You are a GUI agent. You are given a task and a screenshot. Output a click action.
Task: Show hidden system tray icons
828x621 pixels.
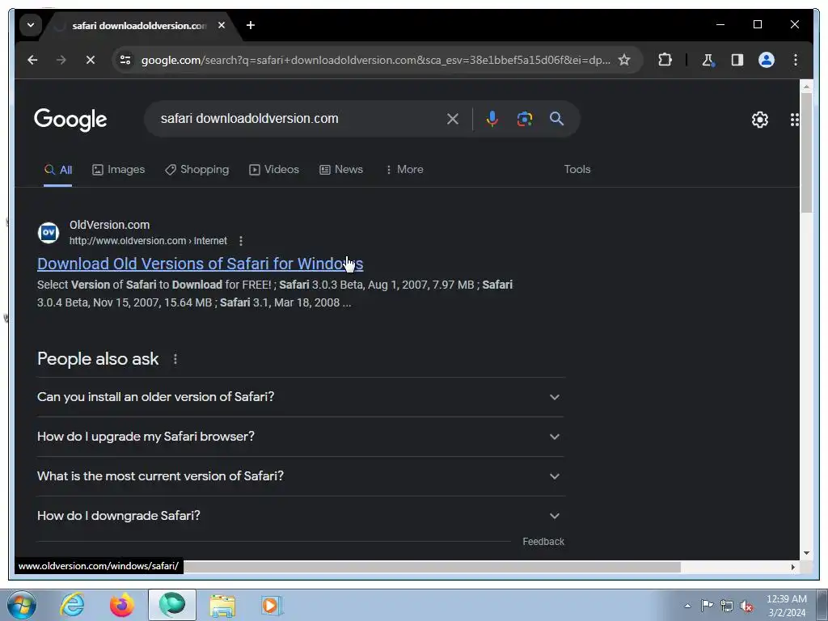pyautogui.click(x=687, y=606)
